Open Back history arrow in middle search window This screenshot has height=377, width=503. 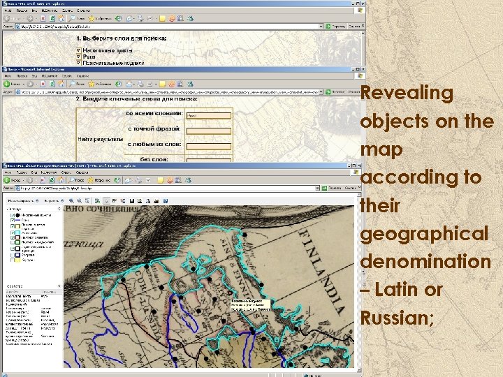point(24,84)
